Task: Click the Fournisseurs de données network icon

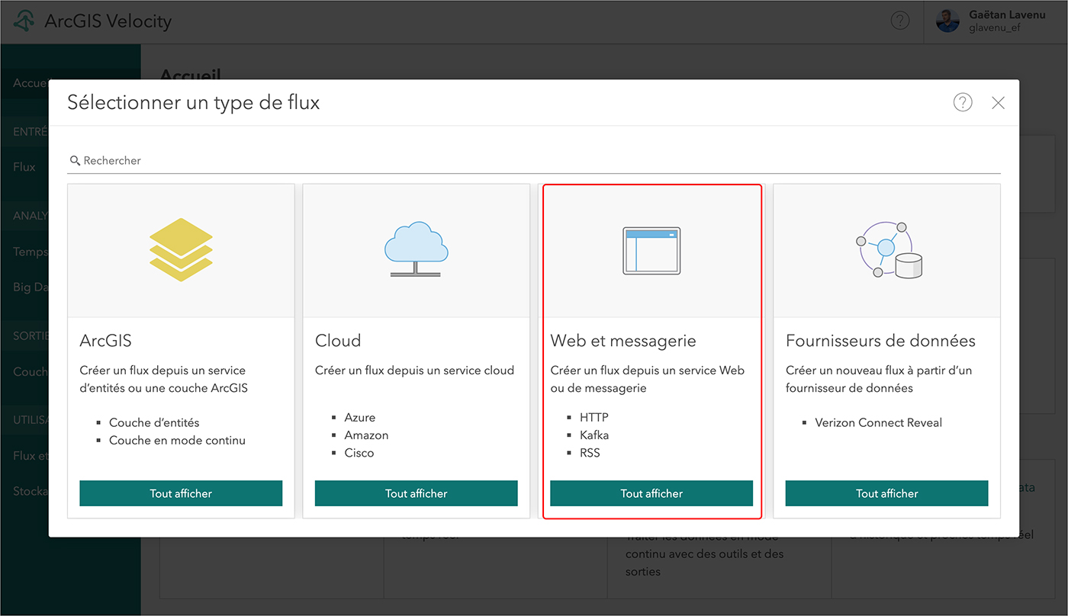Action: coord(887,250)
